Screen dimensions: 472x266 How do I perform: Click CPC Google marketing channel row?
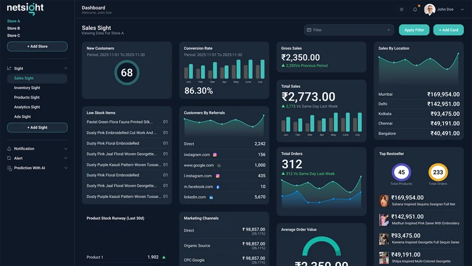pyautogui.click(x=225, y=260)
